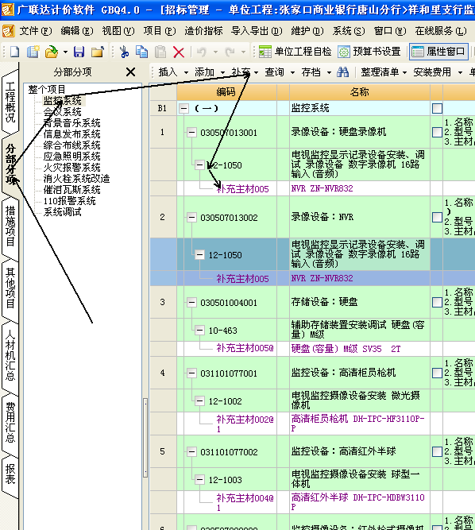Screen dimensions: 475x530
Task: Click the Save floppy disk icon
Action: (x=79, y=52)
